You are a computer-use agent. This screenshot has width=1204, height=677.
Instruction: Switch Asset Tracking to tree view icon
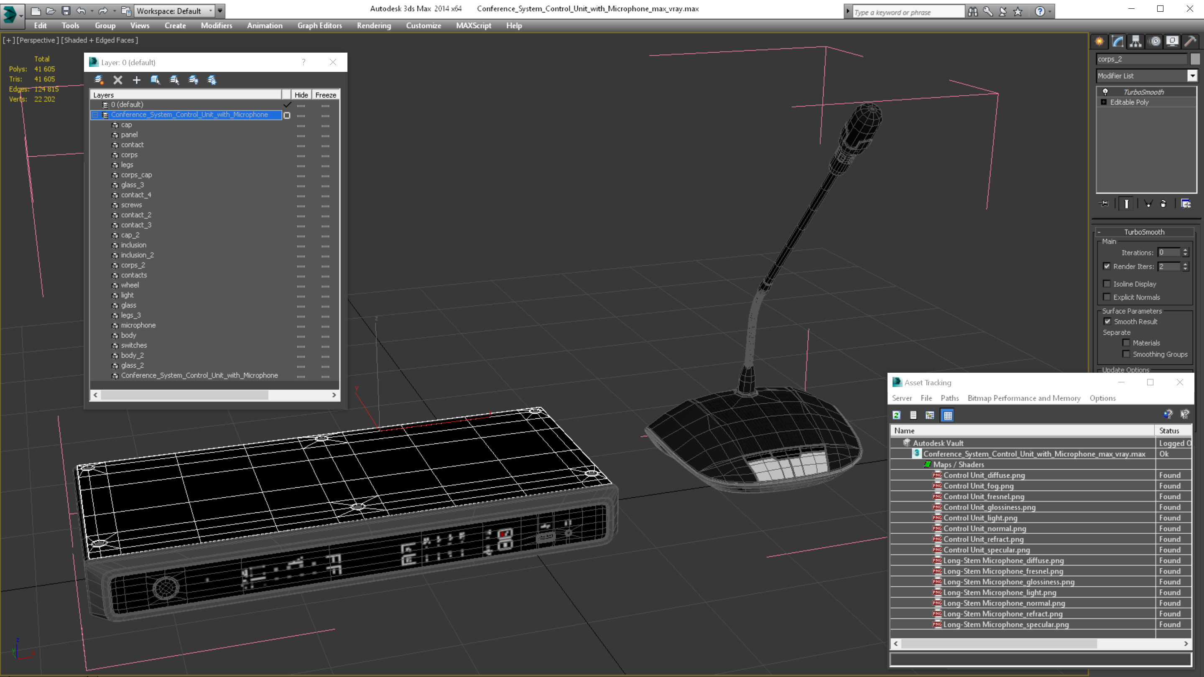(930, 415)
